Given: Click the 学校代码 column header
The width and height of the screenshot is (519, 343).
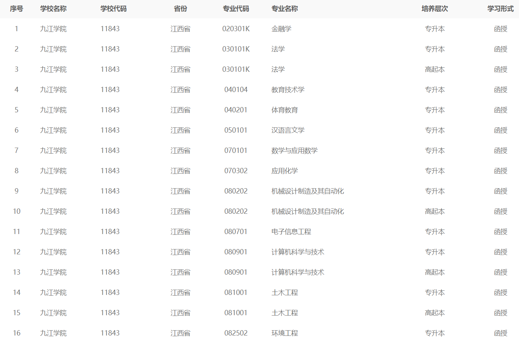Looking at the screenshot, I should 114,9.
